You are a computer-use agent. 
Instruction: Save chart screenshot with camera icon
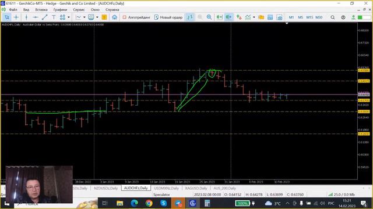click(x=280, y=17)
